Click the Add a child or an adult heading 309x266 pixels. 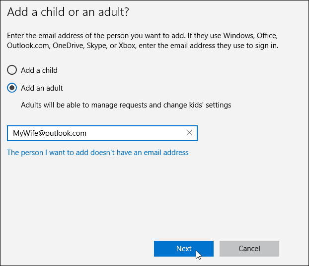68,12
